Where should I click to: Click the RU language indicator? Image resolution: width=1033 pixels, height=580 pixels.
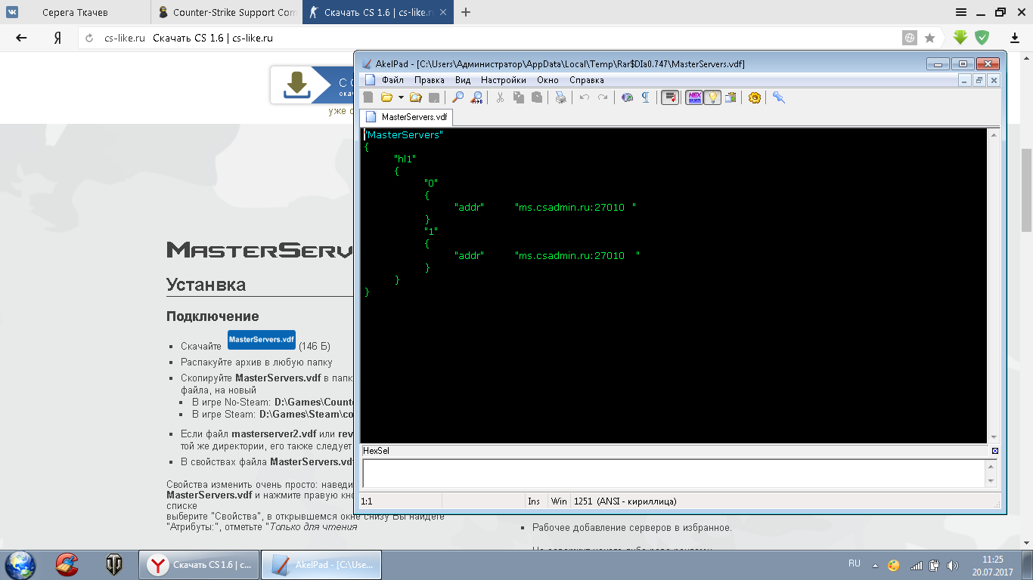coord(855,563)
